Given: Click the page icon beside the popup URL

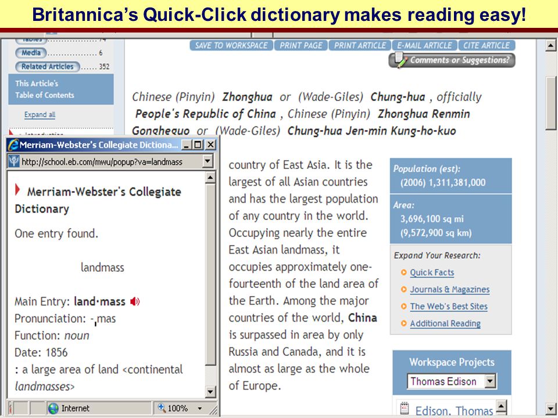Looking at the screenshot, I should click(14, 162).
